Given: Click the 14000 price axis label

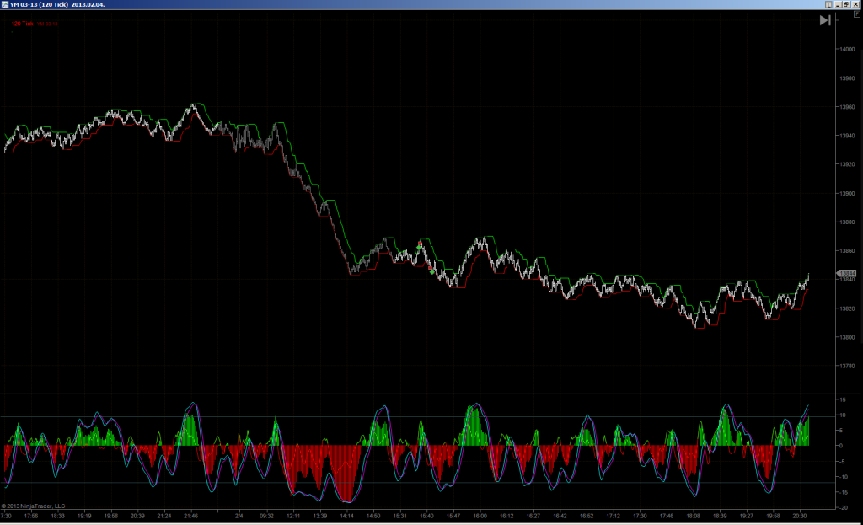Looking at the screenshot, I should [x=847, y=50].
